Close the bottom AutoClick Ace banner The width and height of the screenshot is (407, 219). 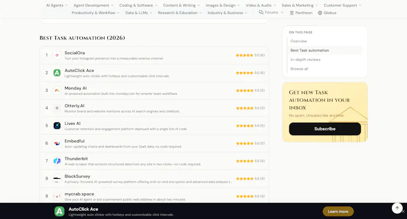pyautogui.click(x=403, y=212)
